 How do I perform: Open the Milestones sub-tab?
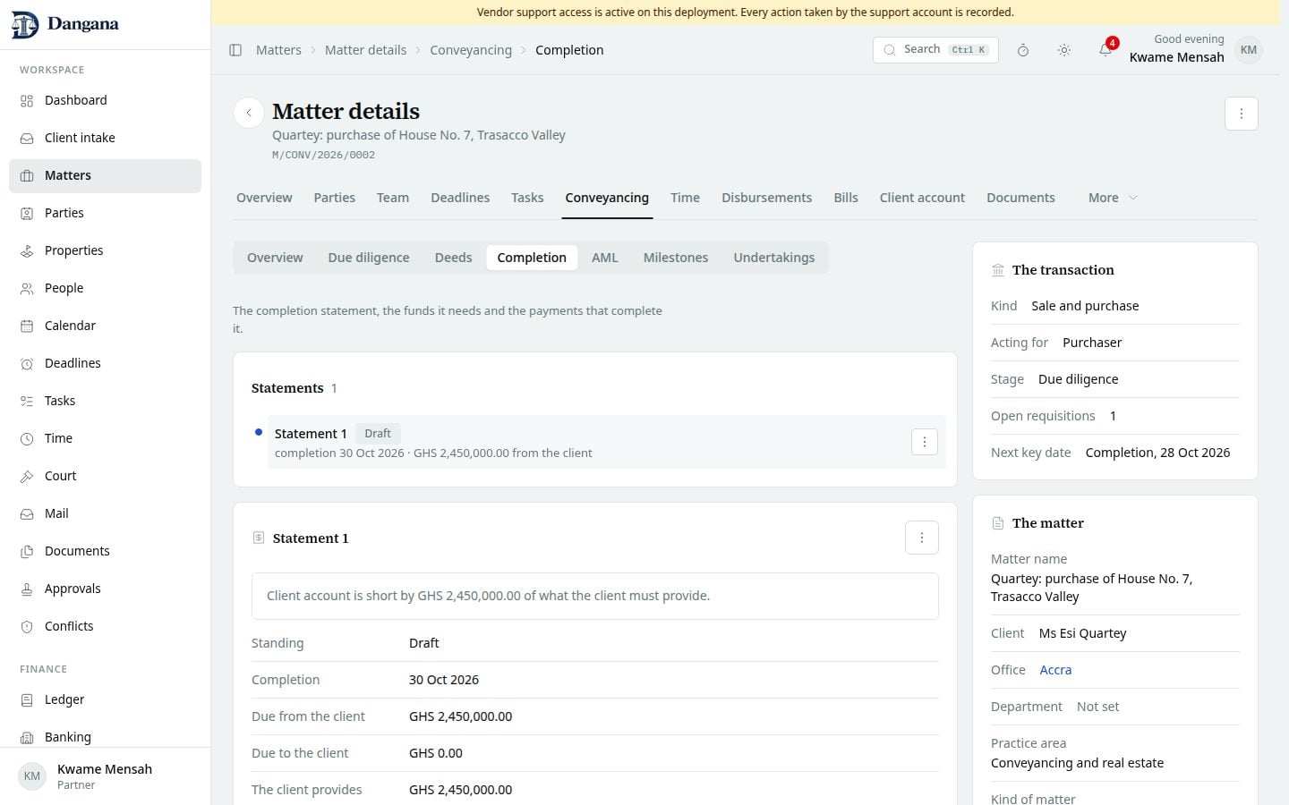(676, 258)
